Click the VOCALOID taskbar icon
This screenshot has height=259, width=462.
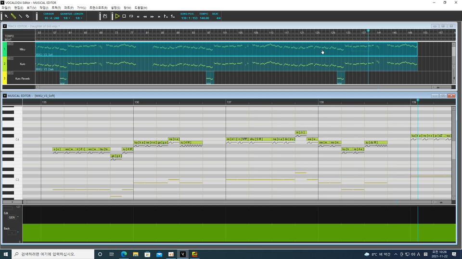183,254
